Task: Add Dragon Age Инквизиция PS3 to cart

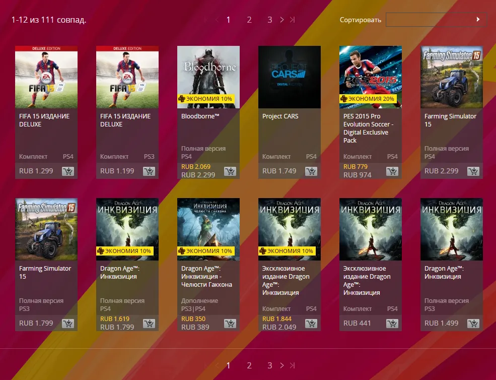Action: [473, 324]
